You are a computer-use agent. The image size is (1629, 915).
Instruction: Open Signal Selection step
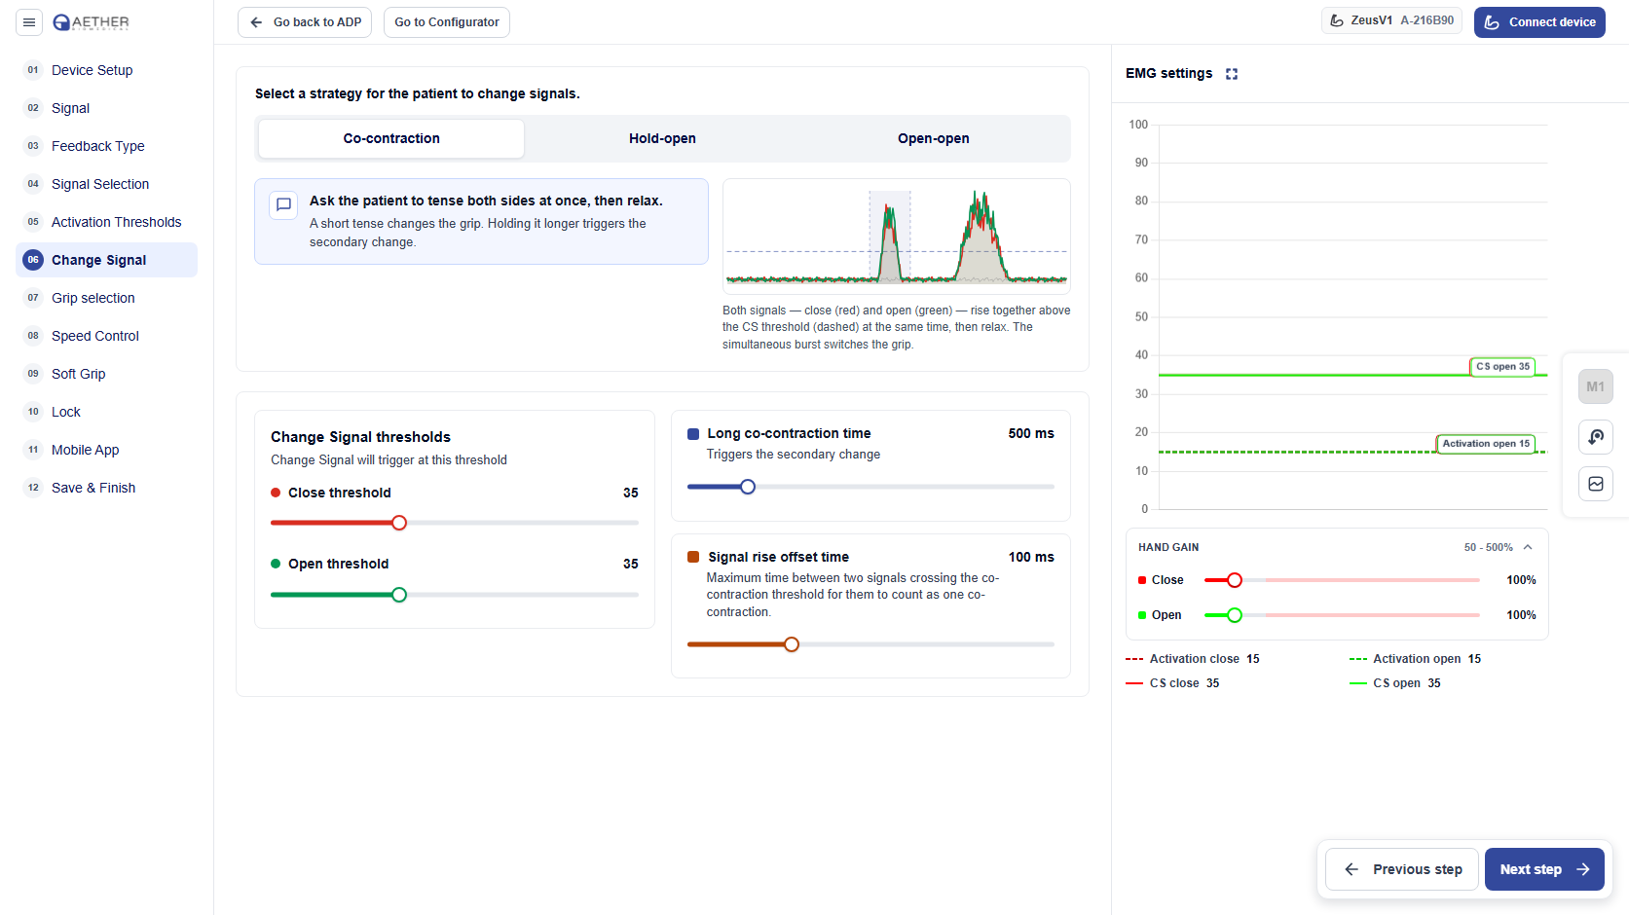pyautogui.click(x=107, y=184)
